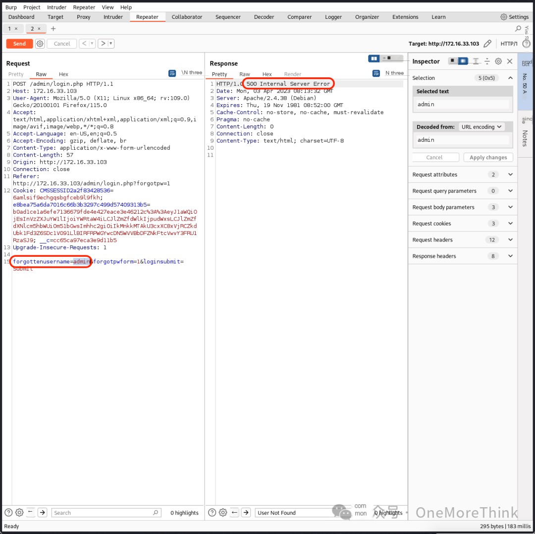The image size is (535, 534).
Task: Go to next match in Request search
Action: 42,512
